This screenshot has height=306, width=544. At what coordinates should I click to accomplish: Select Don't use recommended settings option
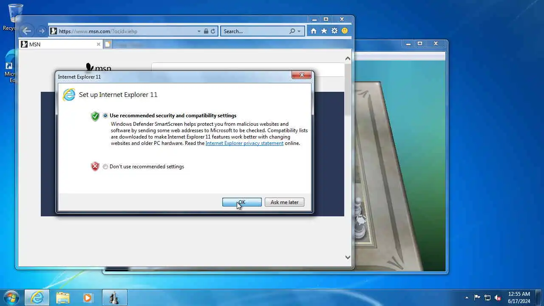point(105,167)
